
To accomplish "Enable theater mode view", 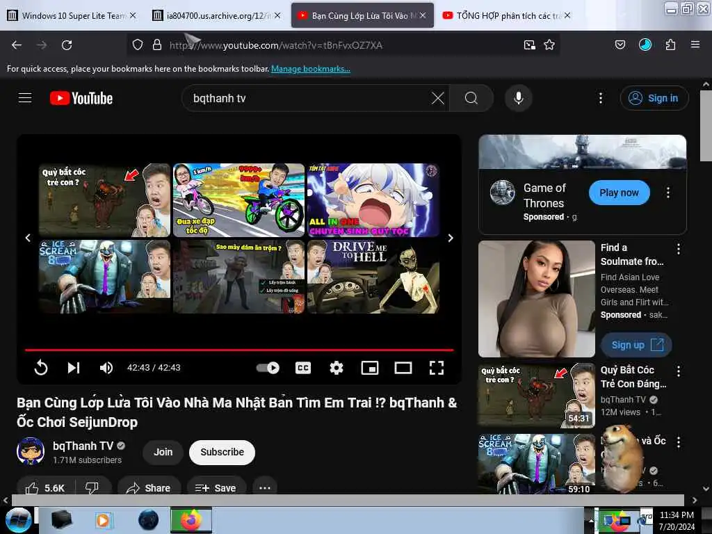I will [x=403, y=367].
